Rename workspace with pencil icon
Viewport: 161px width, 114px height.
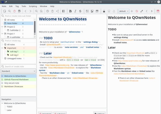[142, 11]
